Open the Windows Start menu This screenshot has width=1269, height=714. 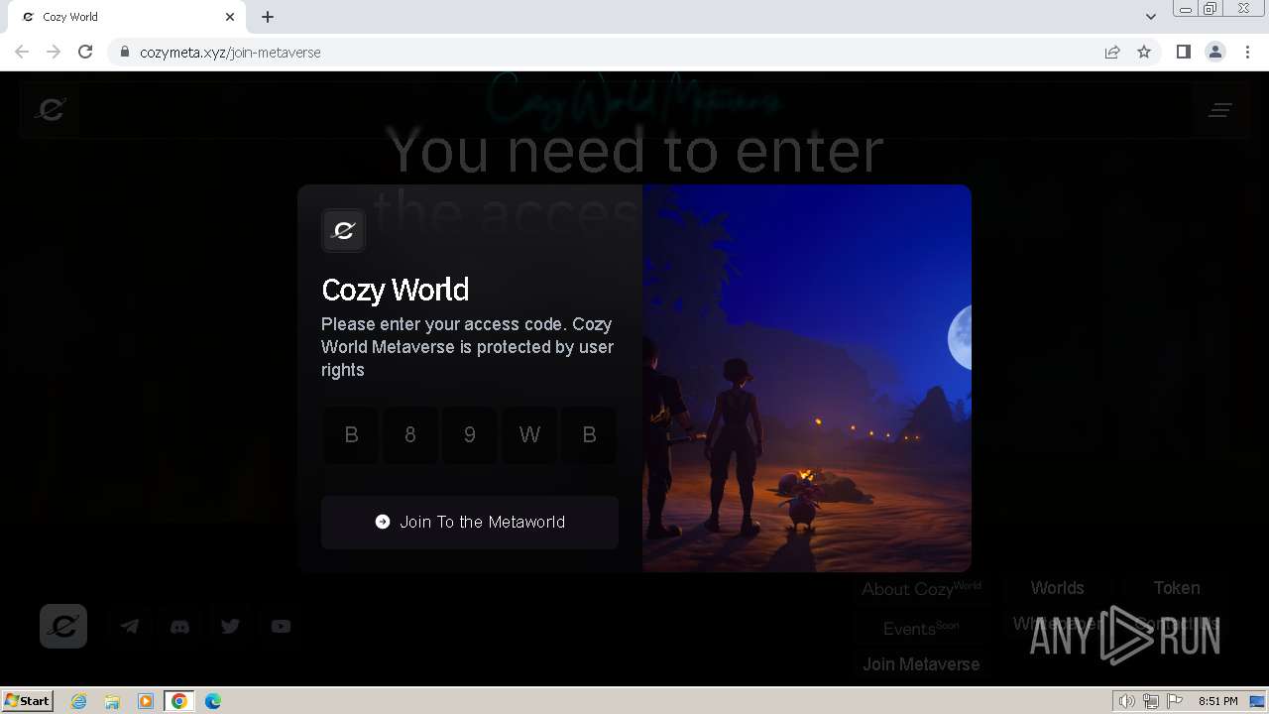pos(28,700)
